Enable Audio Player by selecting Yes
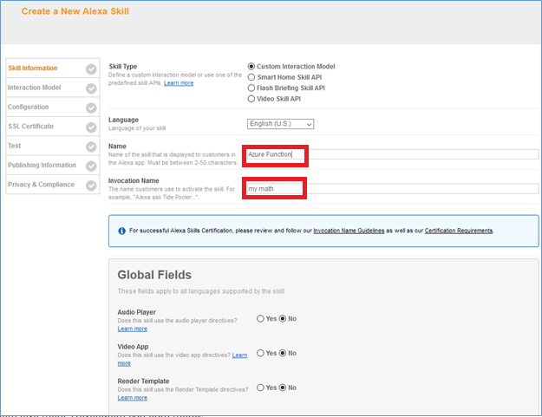The image size is (542, 417). [260, 319]
